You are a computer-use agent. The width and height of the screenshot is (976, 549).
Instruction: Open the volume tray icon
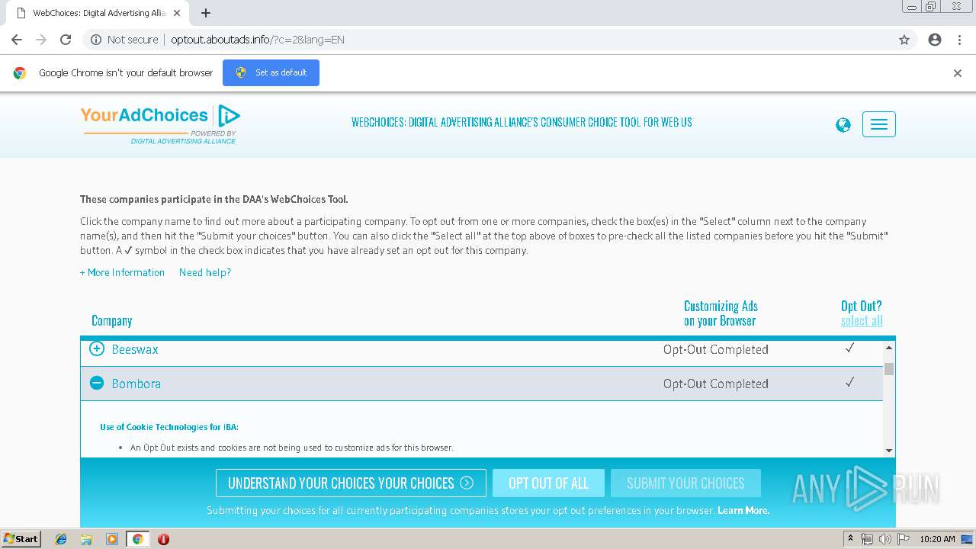click(x=884, y=539)
